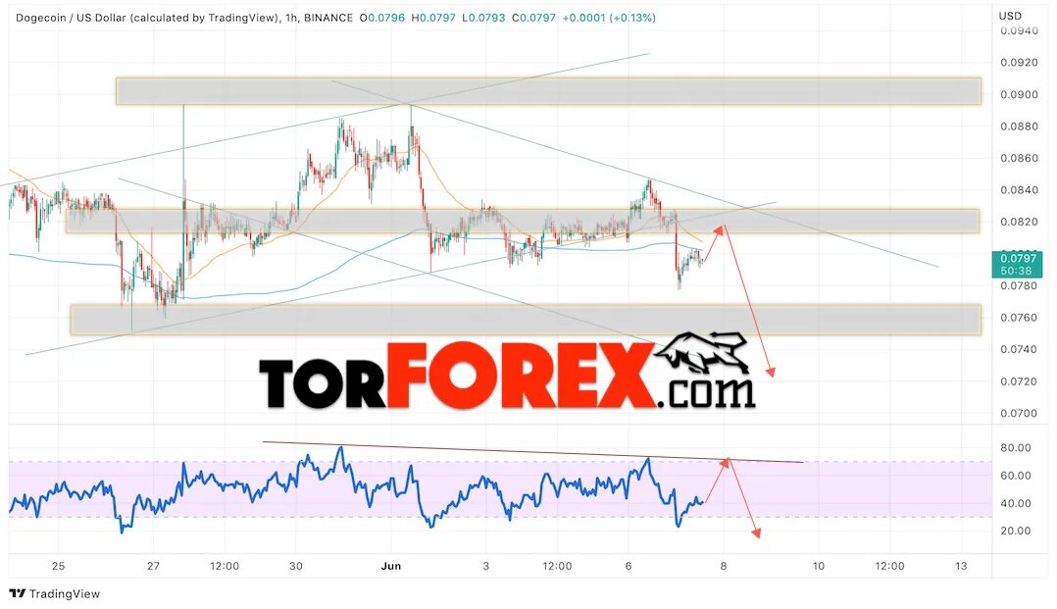Screen dimensions: 1057x609
Task: Click the high value H0.0797
Action: (x=433, y=18)
